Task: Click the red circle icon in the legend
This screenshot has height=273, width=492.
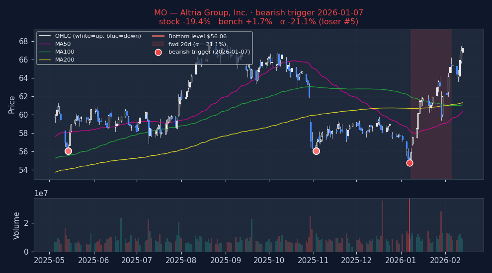Action: pos(158,52)
